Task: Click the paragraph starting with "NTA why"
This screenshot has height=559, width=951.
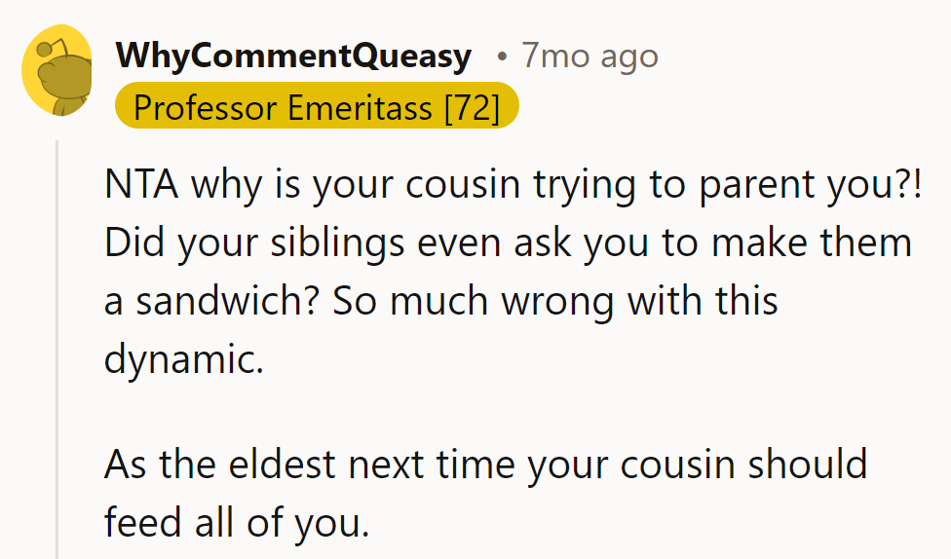Action: 507,272
